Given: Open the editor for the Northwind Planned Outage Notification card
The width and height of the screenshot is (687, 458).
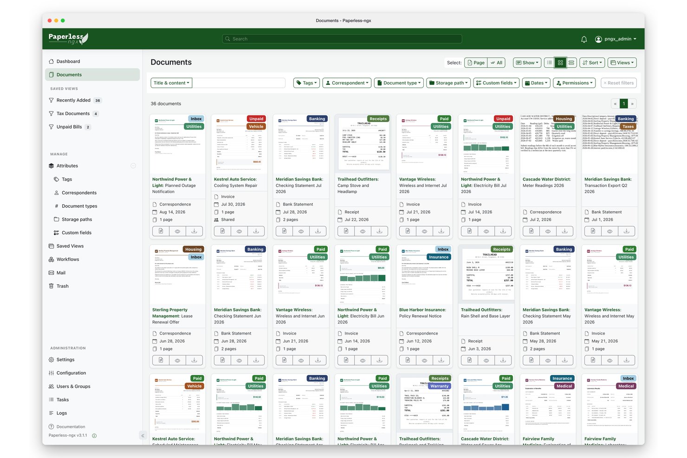Looking at the screenshot, I should pos(161,231).
